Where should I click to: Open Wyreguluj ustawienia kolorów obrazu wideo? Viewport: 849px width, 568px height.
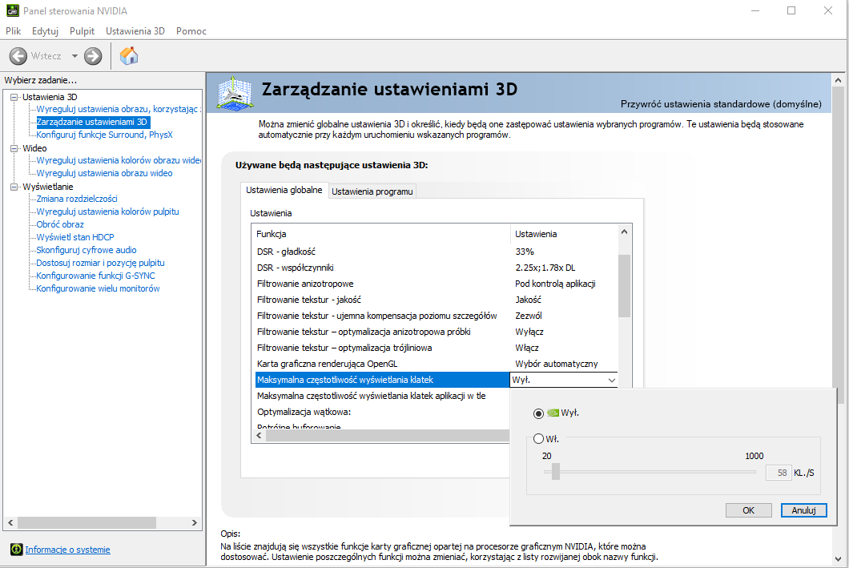point(119,160)
